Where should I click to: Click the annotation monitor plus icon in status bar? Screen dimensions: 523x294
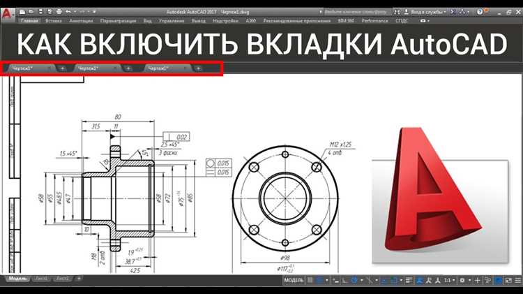(x=477, y=280)
